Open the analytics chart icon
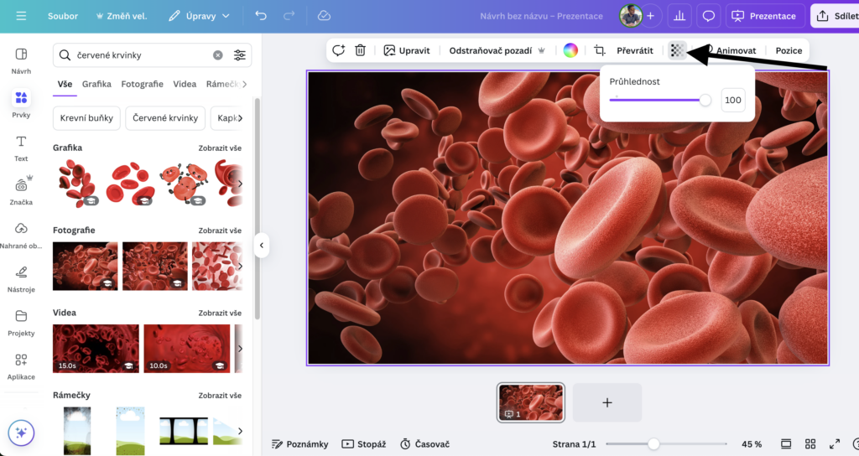Screen dimensions: 859x456 pos(679,16)
